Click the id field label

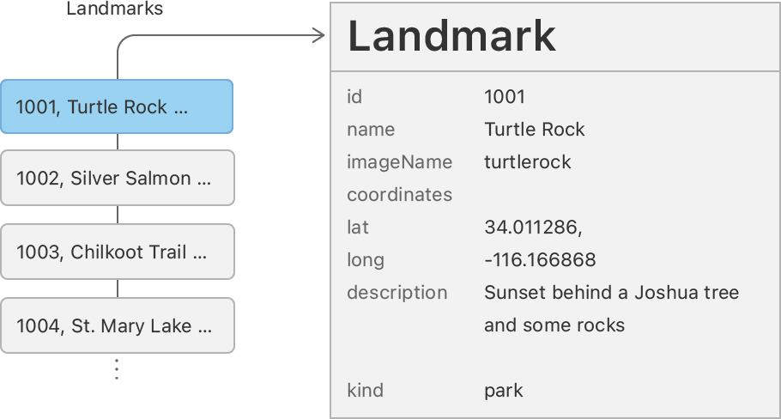(x=354, y=97)
